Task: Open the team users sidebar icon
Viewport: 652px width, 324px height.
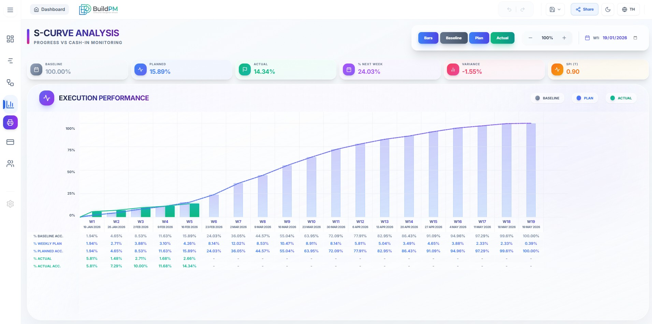Action: pos(10,164)
